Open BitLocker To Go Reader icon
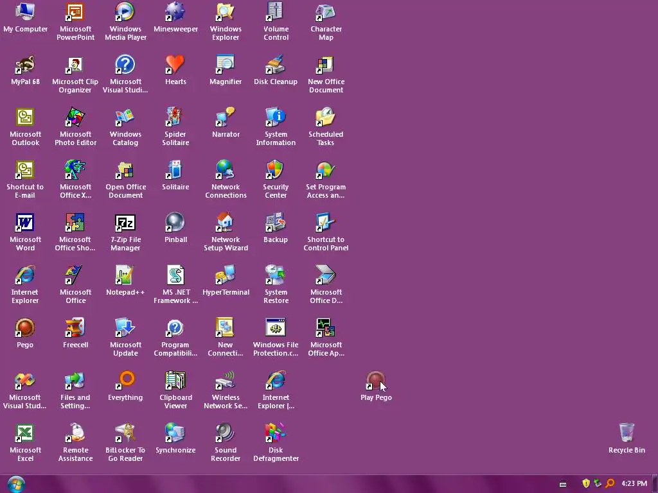 (125, 433)
